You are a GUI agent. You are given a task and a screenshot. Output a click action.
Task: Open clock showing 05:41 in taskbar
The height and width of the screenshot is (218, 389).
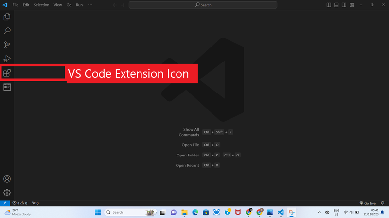click(x=371, y=212)
